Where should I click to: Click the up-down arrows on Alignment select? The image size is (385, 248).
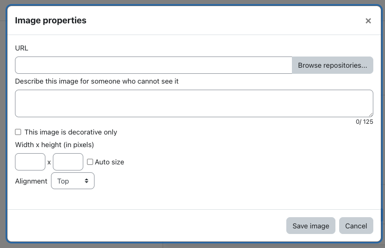87,181
